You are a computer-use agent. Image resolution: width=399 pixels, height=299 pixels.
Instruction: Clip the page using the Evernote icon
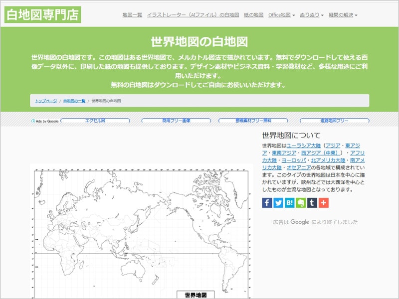[x=301, y=203]
